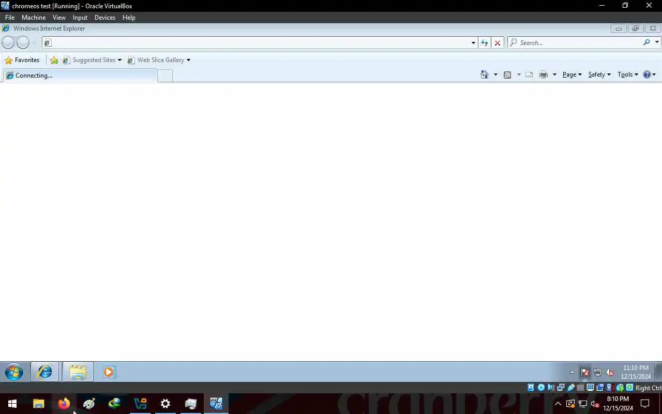Open the recent pages dropdown beside Forward
The width and height of the screenshot is (662, 414).
point(34,43)
